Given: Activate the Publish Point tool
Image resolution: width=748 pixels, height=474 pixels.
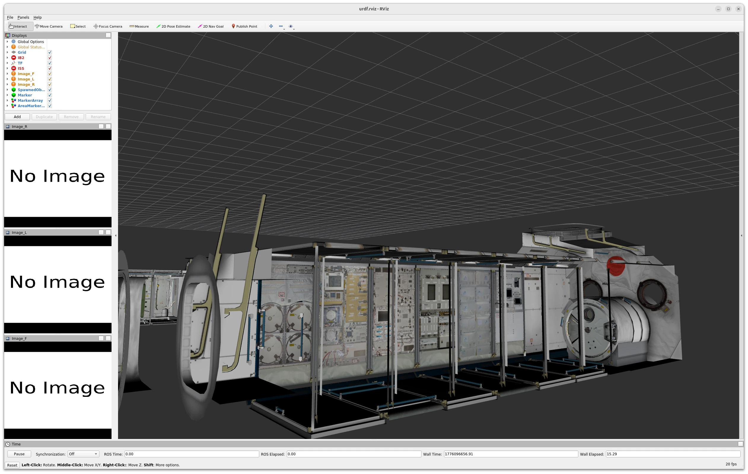Looking at the screenshot, I should (244, 26).
